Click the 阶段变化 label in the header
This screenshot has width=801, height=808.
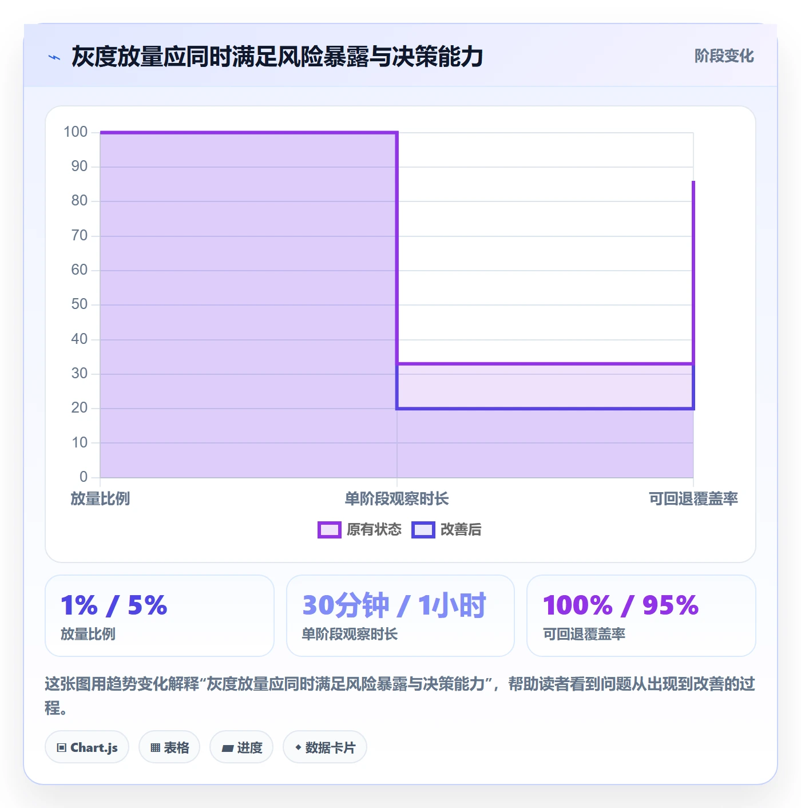click(724, 56)
